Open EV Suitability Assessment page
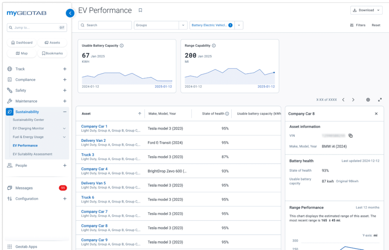389x250 pixels. pos(32,154)
